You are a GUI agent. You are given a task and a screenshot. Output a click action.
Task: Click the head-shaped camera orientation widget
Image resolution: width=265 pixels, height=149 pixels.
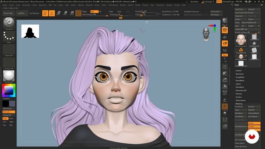[x=206, y=34]
